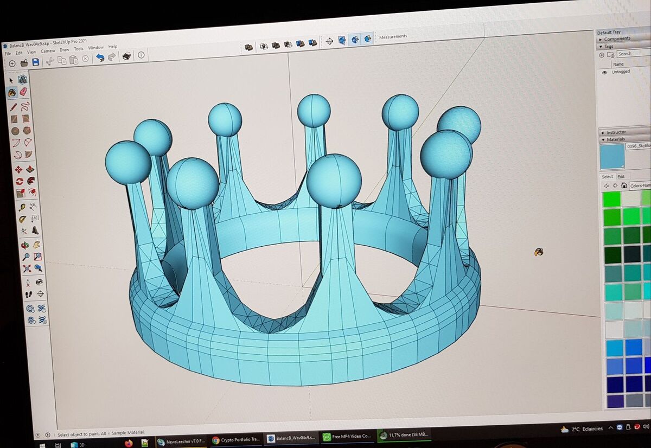Click the blue Undo arrow
Viewport: 651px width, 448px height.
click(100, 57)
